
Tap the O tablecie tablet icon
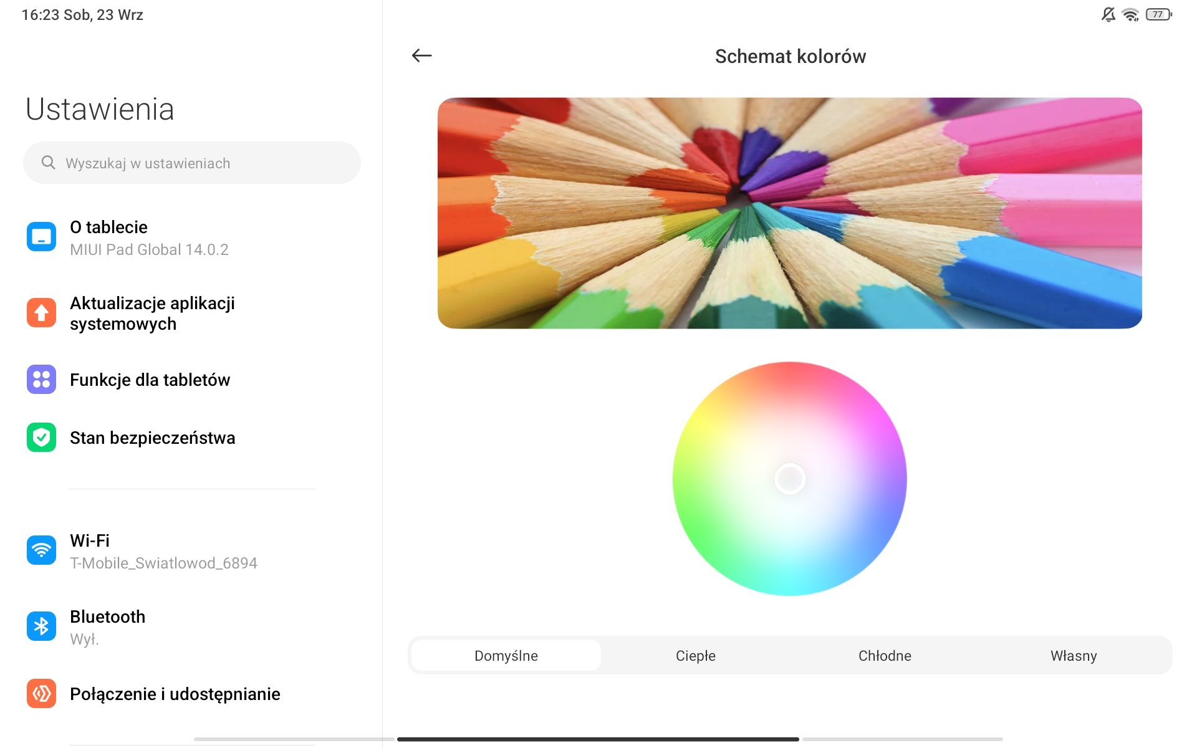click(41, 237)
